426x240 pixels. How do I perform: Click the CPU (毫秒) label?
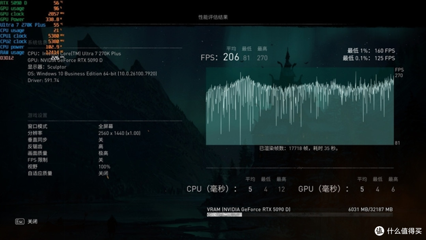pyautogui.click(x=211, y=189)
